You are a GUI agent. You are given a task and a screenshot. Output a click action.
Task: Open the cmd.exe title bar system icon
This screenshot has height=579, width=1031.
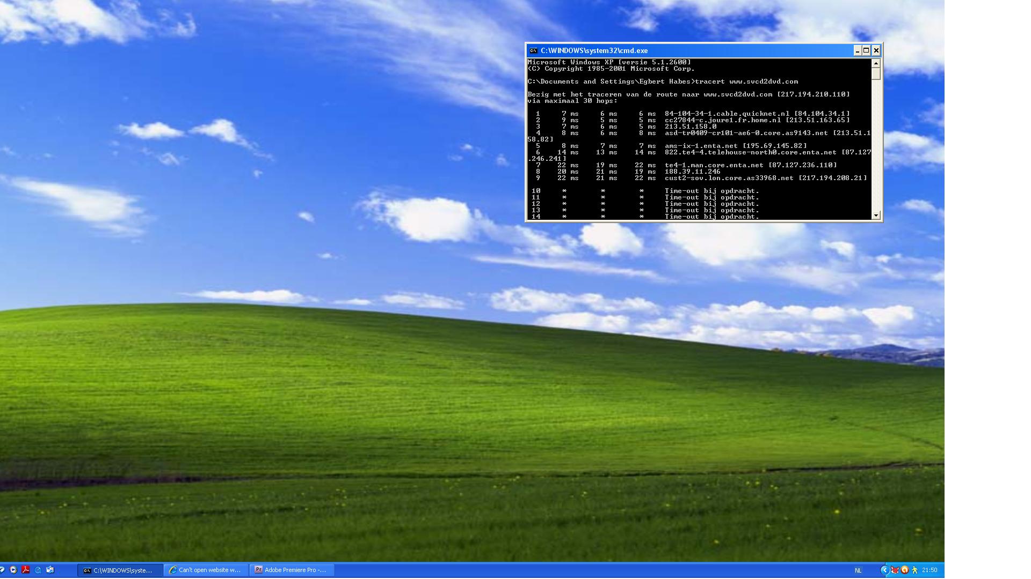click(533, 50)
